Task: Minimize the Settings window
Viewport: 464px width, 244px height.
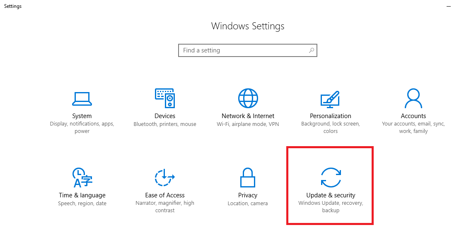Action: click(449, 6)
